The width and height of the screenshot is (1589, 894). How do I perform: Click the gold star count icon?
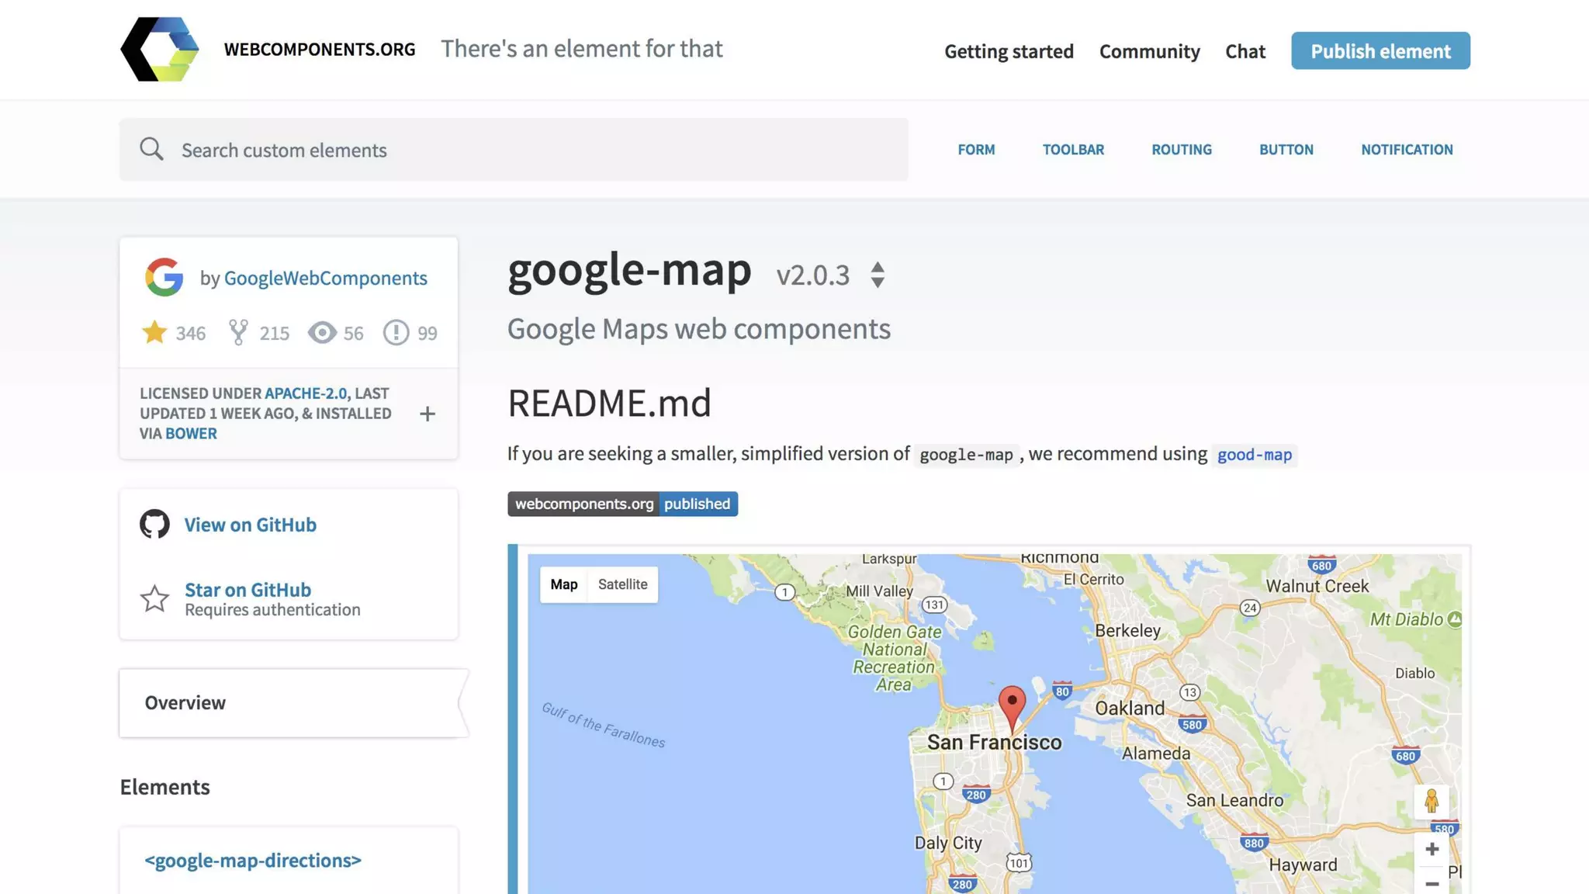(x=154, y=332)
